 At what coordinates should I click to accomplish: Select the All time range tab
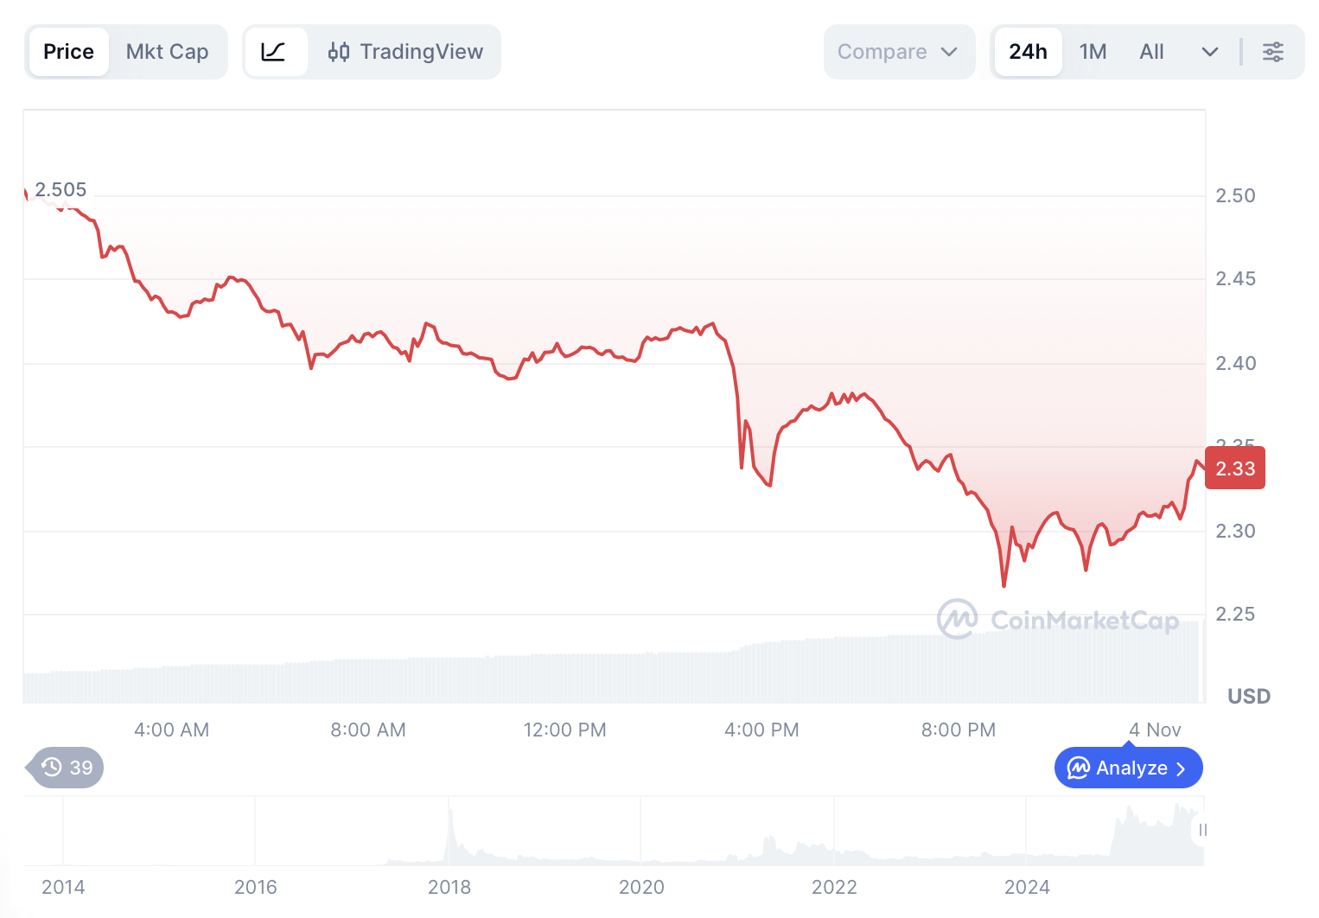pos(1151,52)
